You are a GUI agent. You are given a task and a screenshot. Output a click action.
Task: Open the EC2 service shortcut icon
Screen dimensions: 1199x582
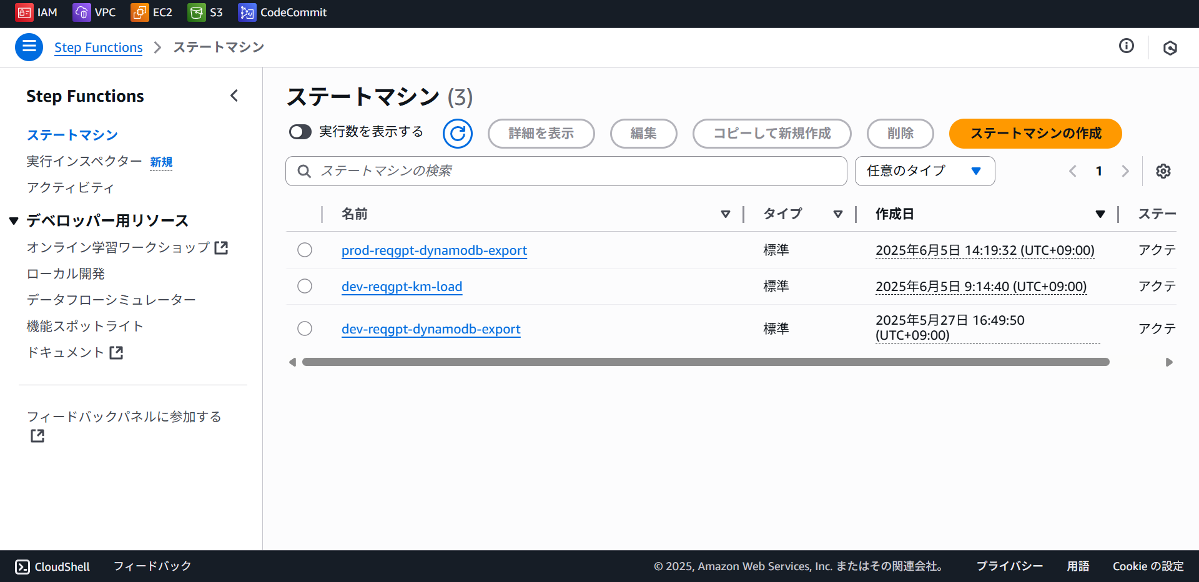point(139,12)
